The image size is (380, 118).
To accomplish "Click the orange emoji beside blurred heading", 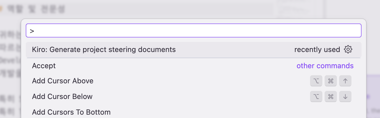I will click(1, 9).
